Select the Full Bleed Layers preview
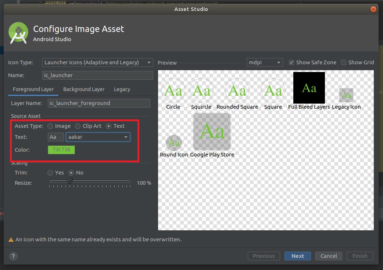383x270 pixels. tap(309, 87)
